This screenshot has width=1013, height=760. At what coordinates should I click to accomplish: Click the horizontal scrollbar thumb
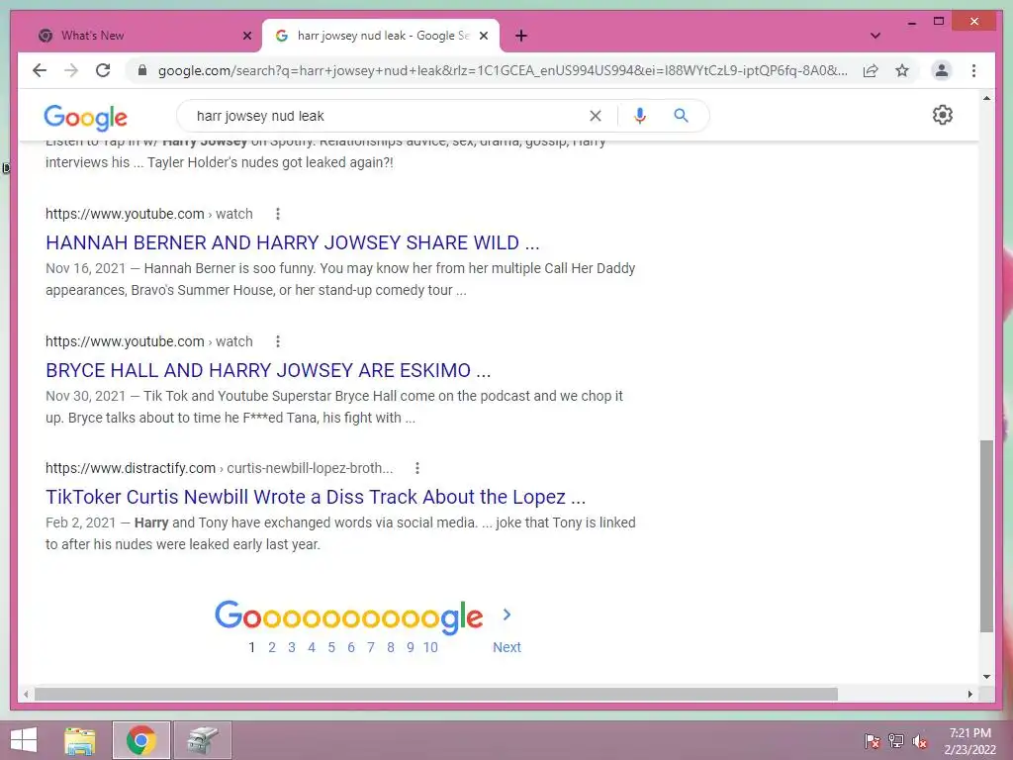(x=436, y=694)
